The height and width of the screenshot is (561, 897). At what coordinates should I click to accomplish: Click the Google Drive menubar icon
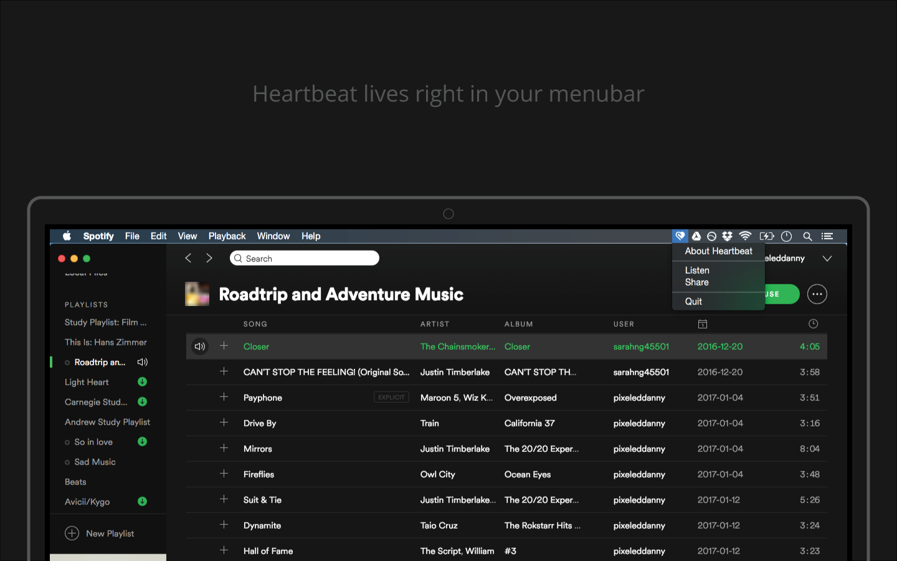click(x=696, y=236)
